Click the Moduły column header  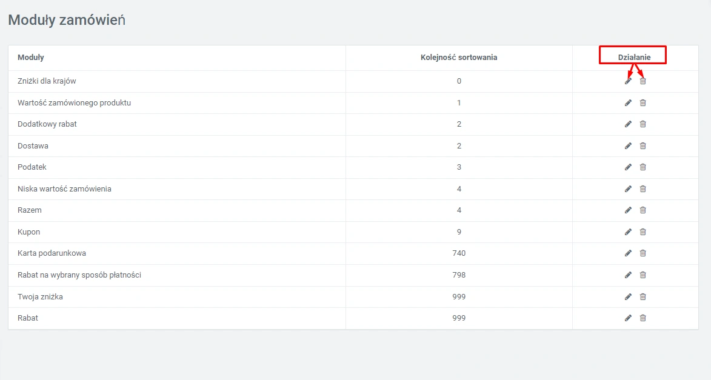coord(31,58)
